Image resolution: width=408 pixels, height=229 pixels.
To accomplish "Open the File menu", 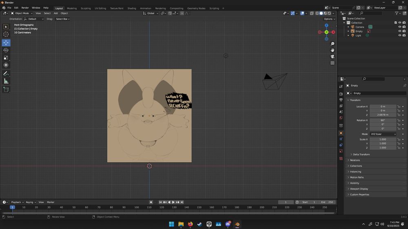I will pyautogui.click(x=9, y=8).
